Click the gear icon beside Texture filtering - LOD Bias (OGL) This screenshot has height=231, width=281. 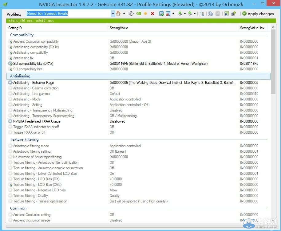(x=10, y=185)
